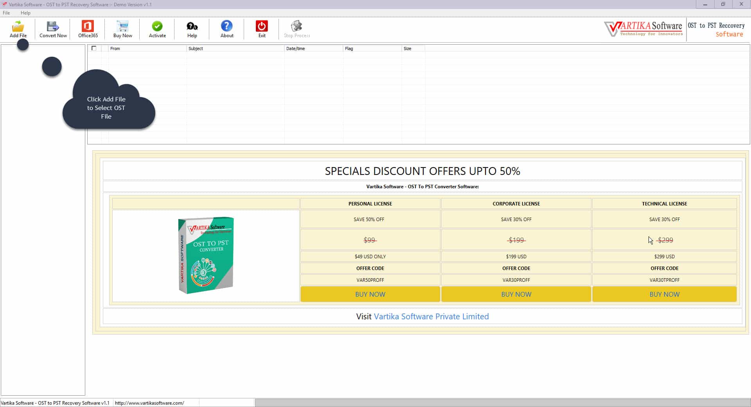The height and width of the screenshot is (407, 751).
Task: Click the struck-through $299 price
Action: tap(665, 240)
